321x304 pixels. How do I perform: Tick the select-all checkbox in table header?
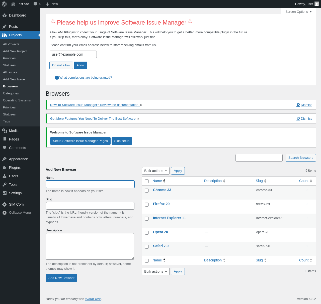[147, 181]
